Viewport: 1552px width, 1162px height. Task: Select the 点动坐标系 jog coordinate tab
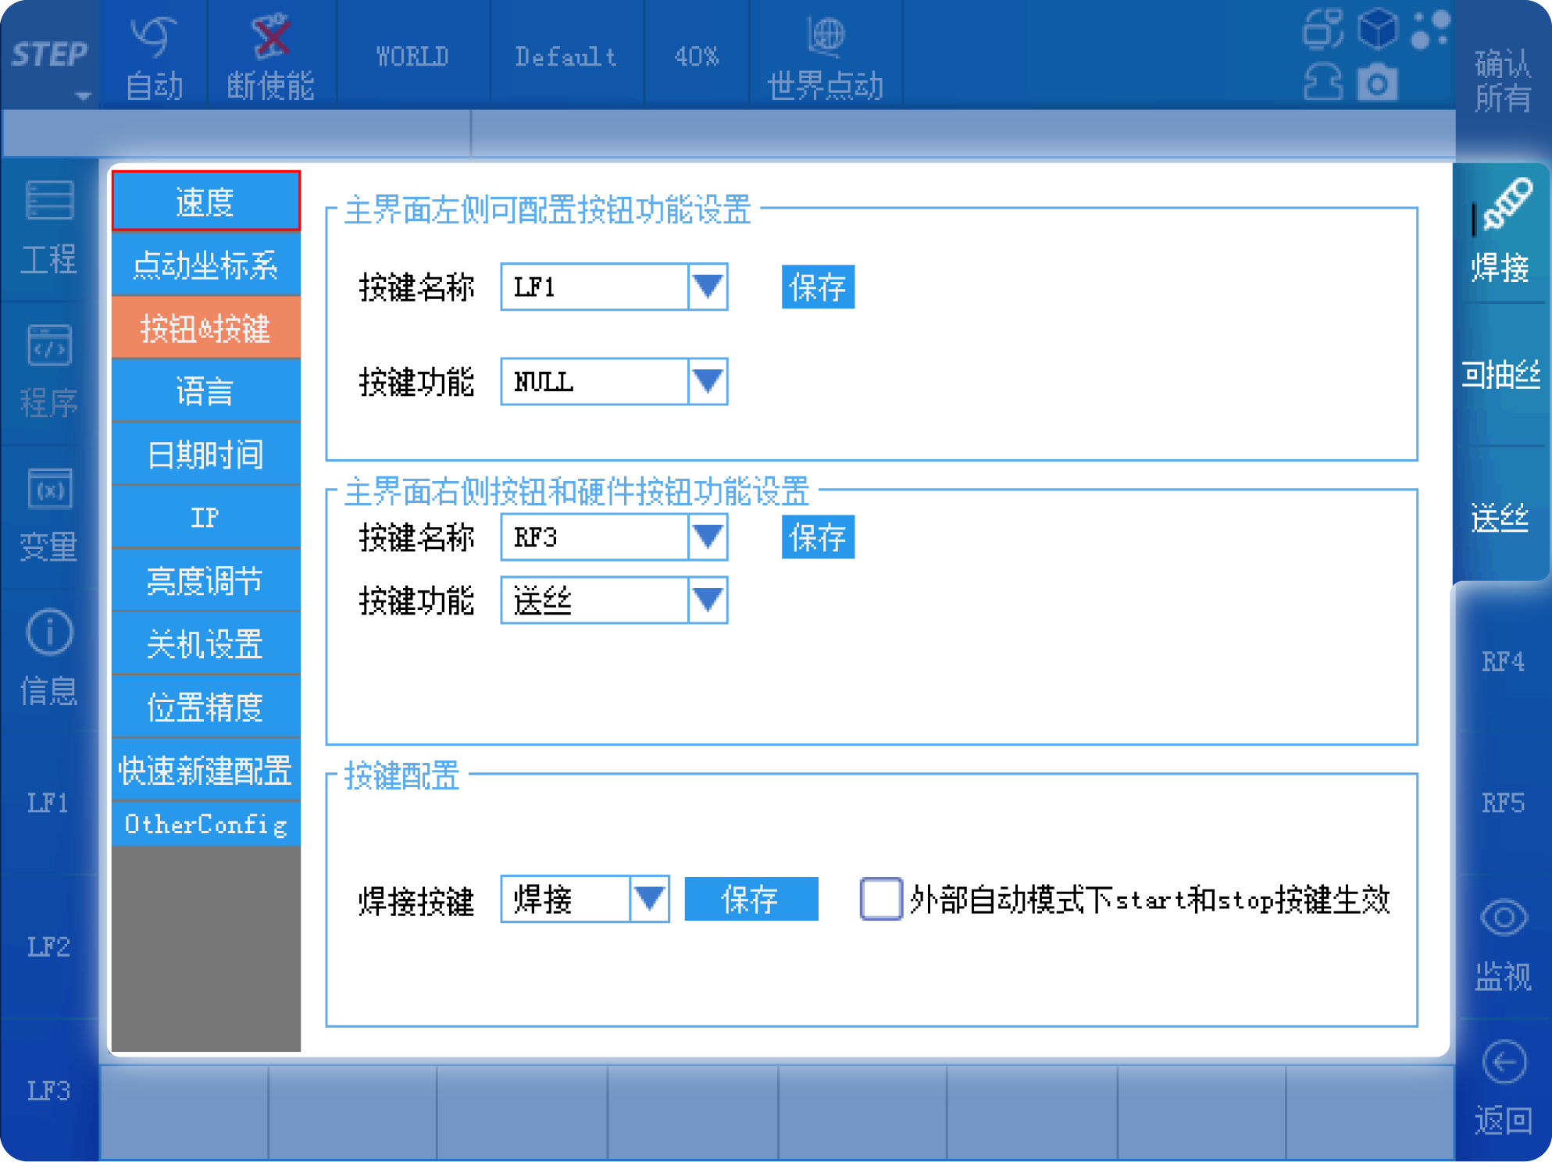pos(206,265)
